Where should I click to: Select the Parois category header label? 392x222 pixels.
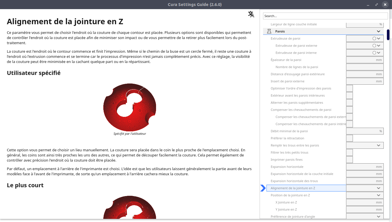click(280, 31)
